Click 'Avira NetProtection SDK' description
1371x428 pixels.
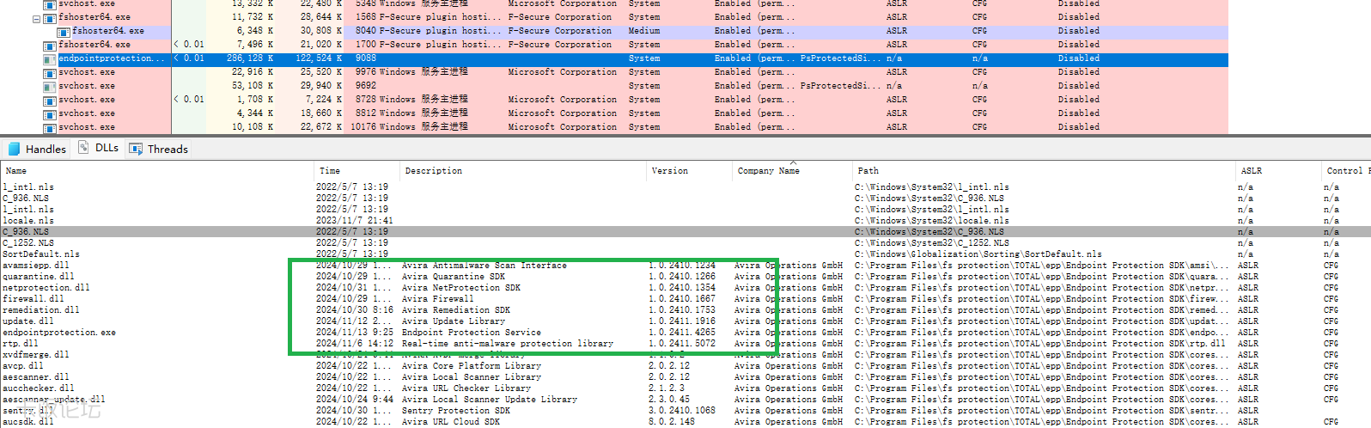[461, 288]
